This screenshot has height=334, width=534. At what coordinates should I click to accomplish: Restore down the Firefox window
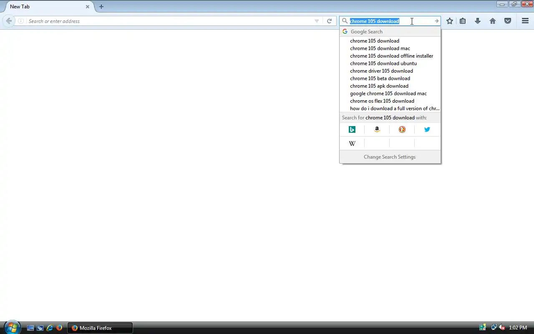[514, 4]
